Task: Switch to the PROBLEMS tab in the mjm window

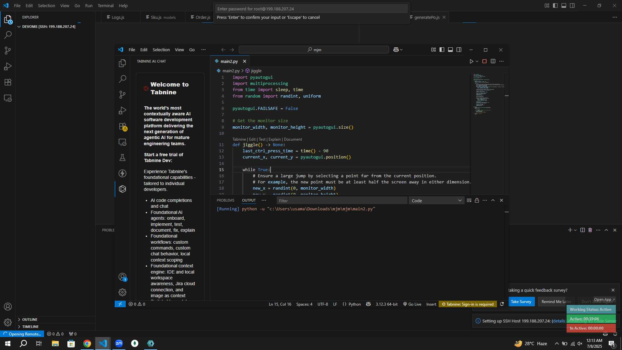Action: click(x=225, y=200)
